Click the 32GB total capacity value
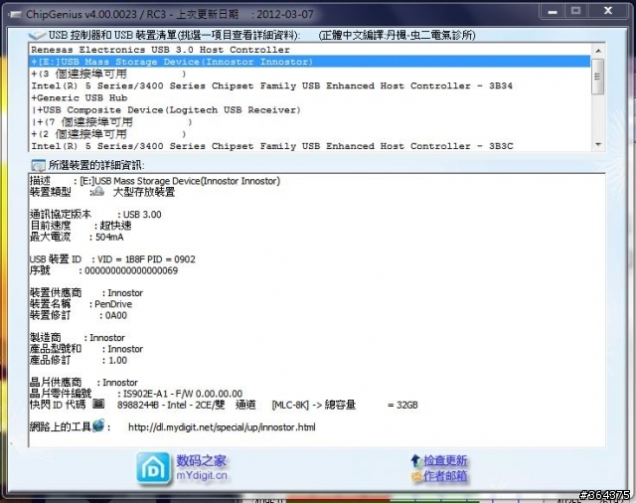Image resolution: width=636 pixels, height=503 pixels. (407, 405)
